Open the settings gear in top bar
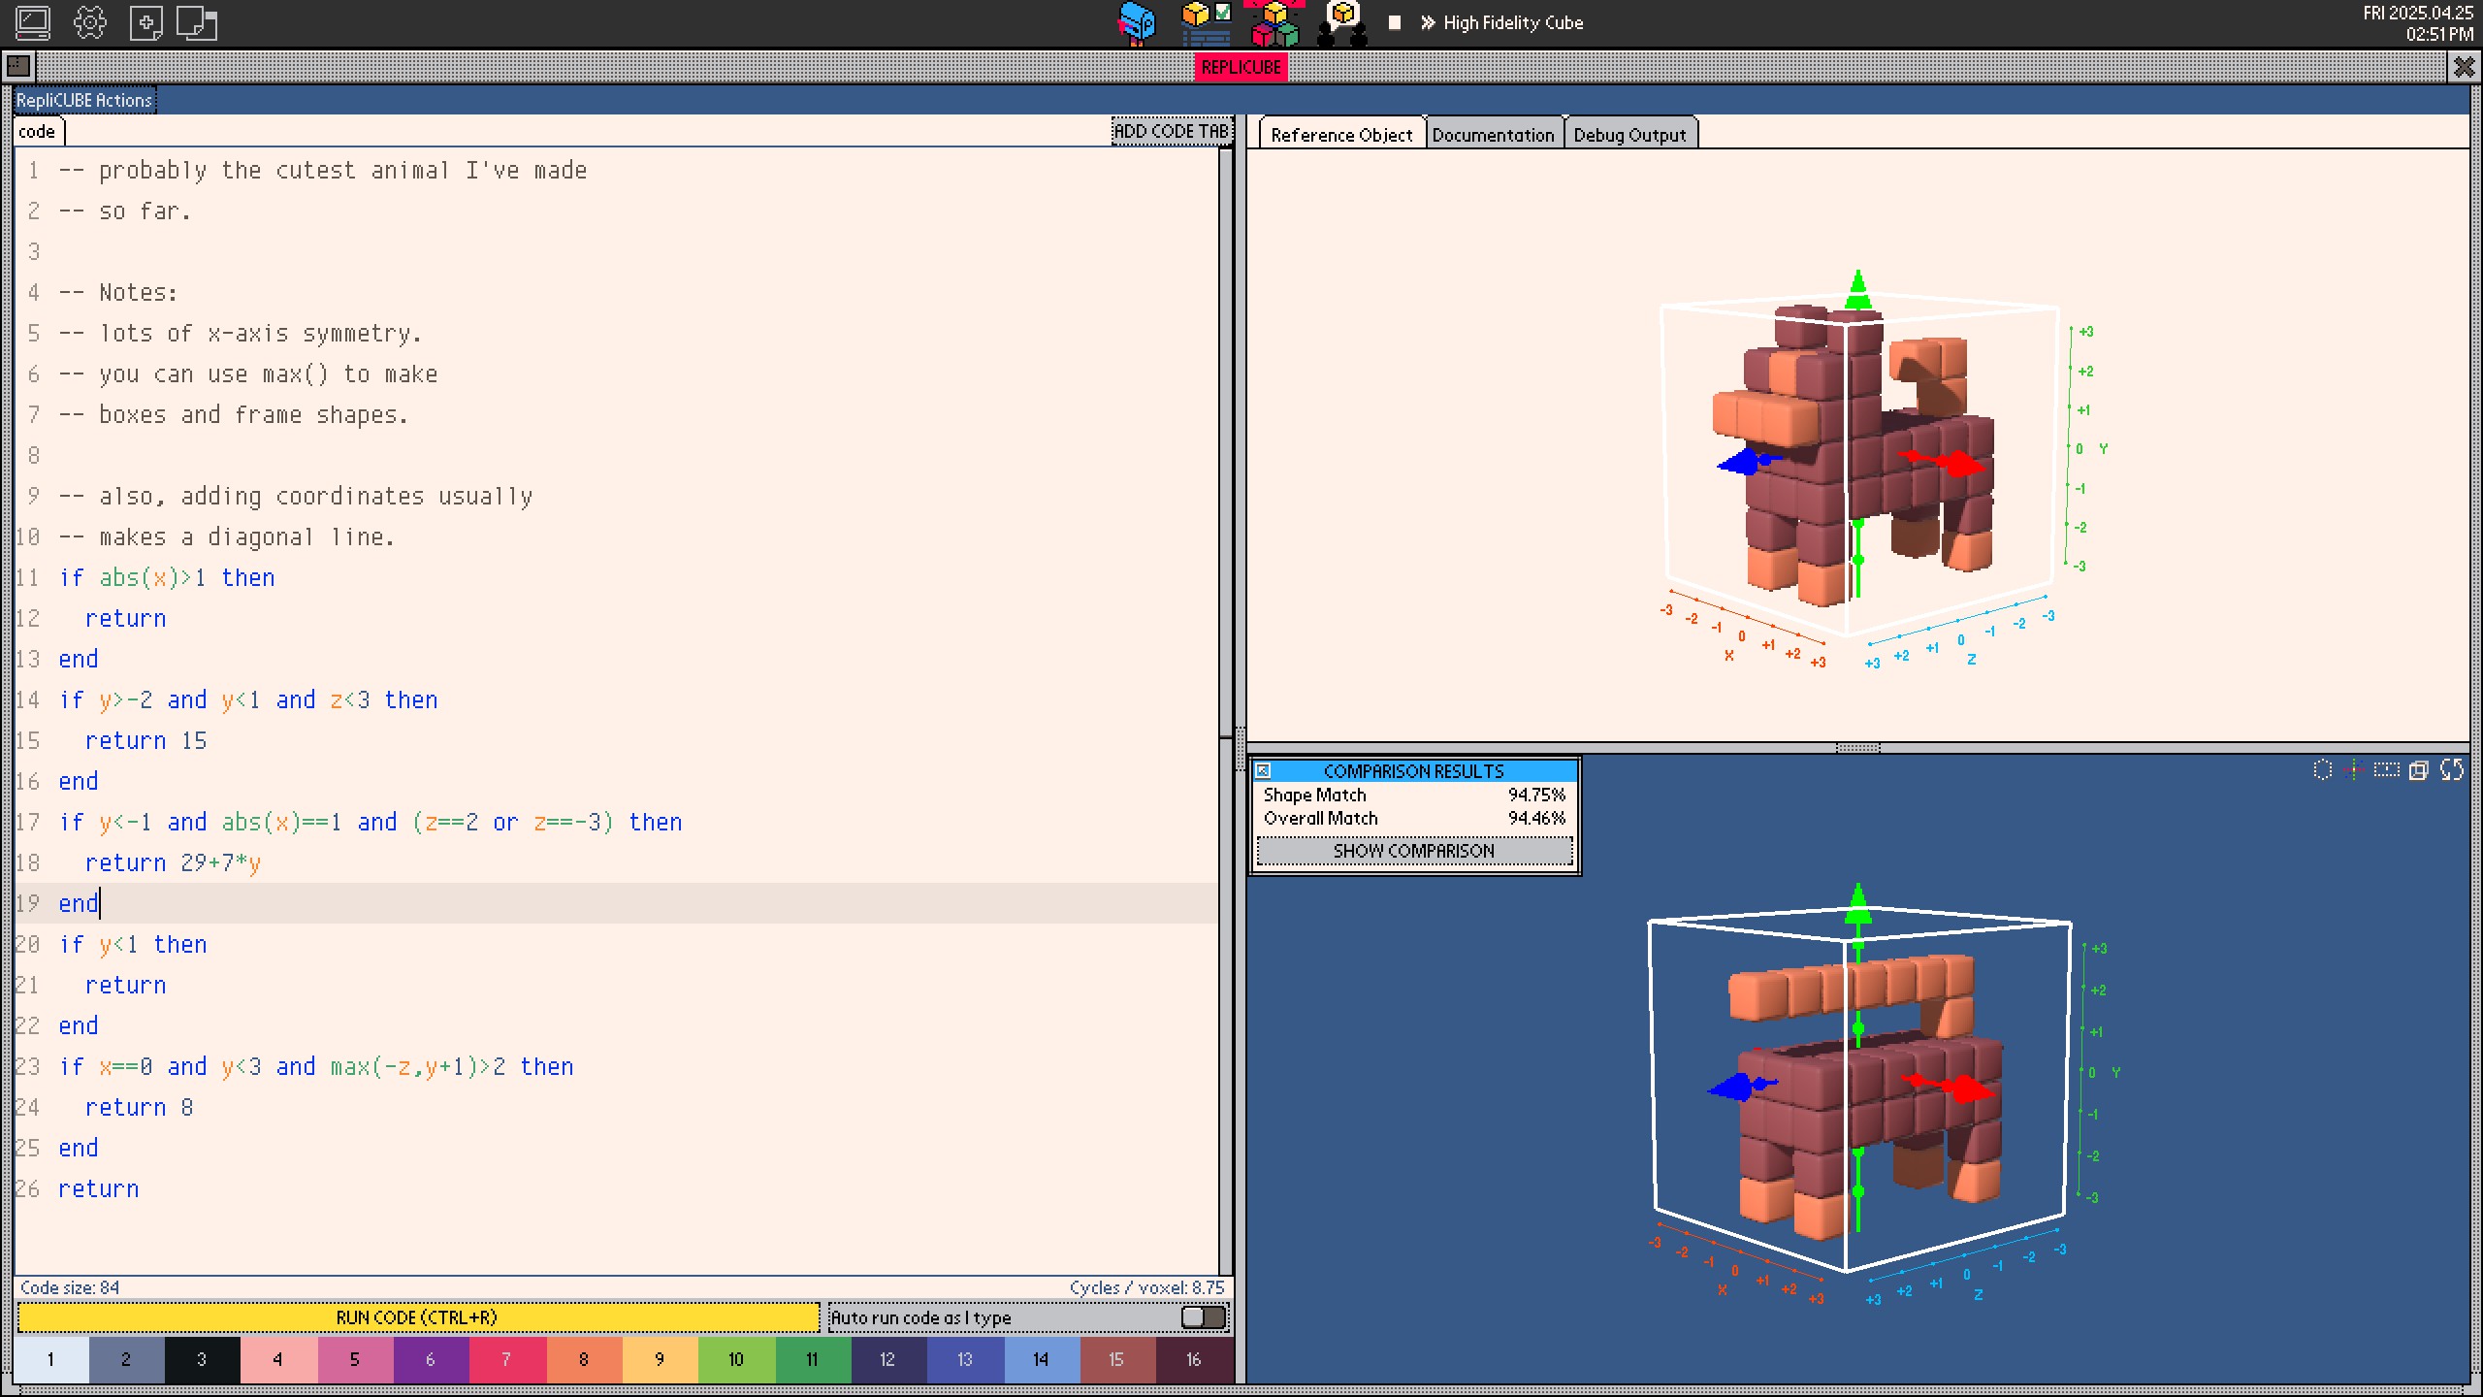Screen dimensions: 2483x1397 [x=89, y=23]
